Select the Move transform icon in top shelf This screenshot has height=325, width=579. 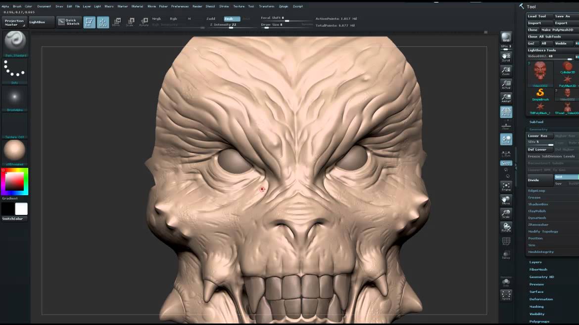click(x=117, y=22)
